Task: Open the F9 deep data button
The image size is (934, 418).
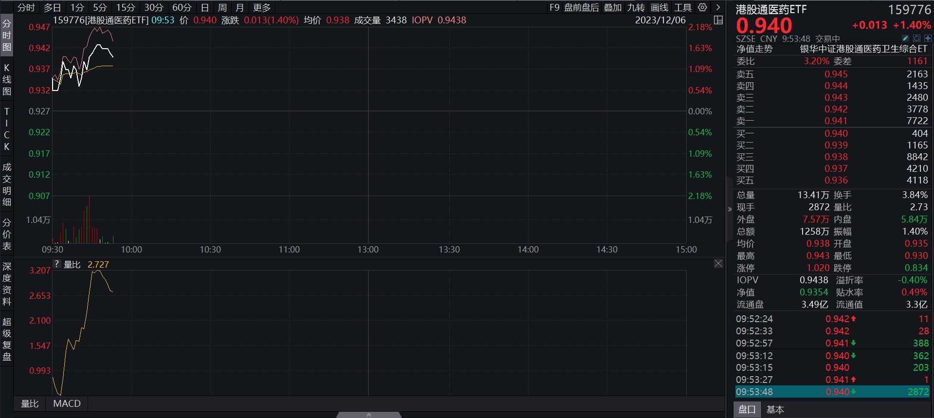Action: tap(554, 7)
